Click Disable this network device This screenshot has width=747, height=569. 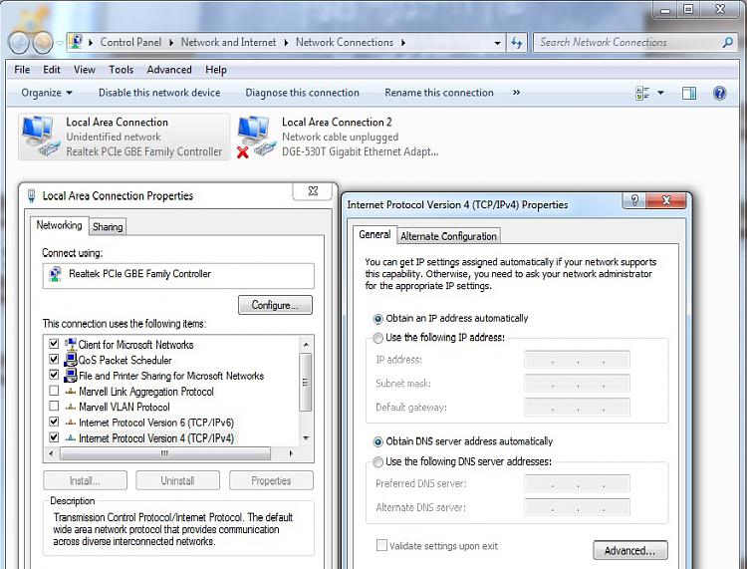(159, 93)
